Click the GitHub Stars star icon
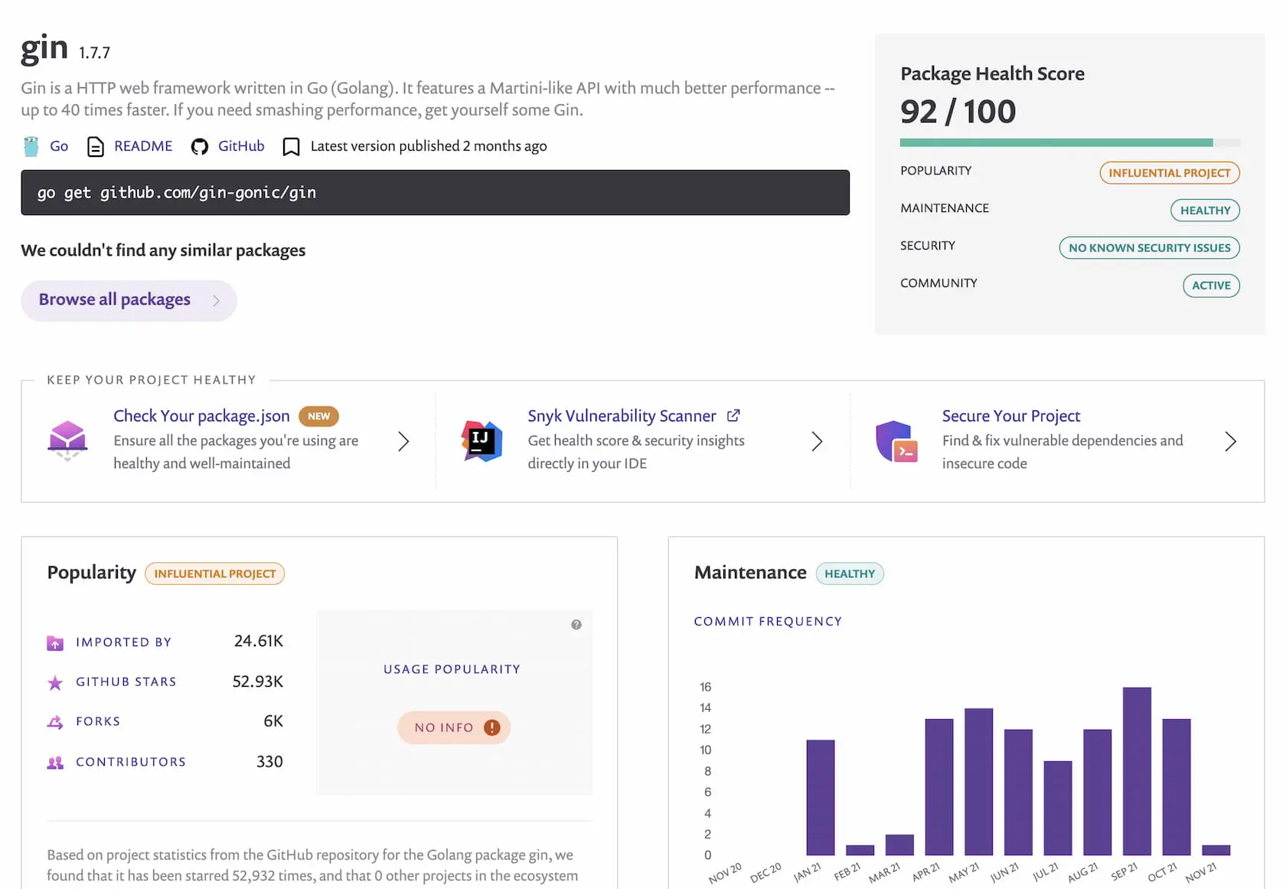The image size is (1286, 889). pos(55,682)
